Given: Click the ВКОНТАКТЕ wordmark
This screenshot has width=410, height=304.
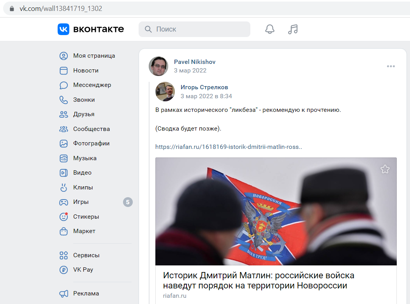Looking at the screenshot, I should [x=99, y=29].
